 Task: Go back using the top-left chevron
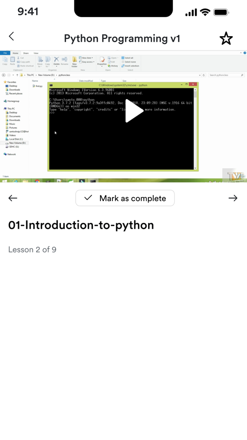11,36
